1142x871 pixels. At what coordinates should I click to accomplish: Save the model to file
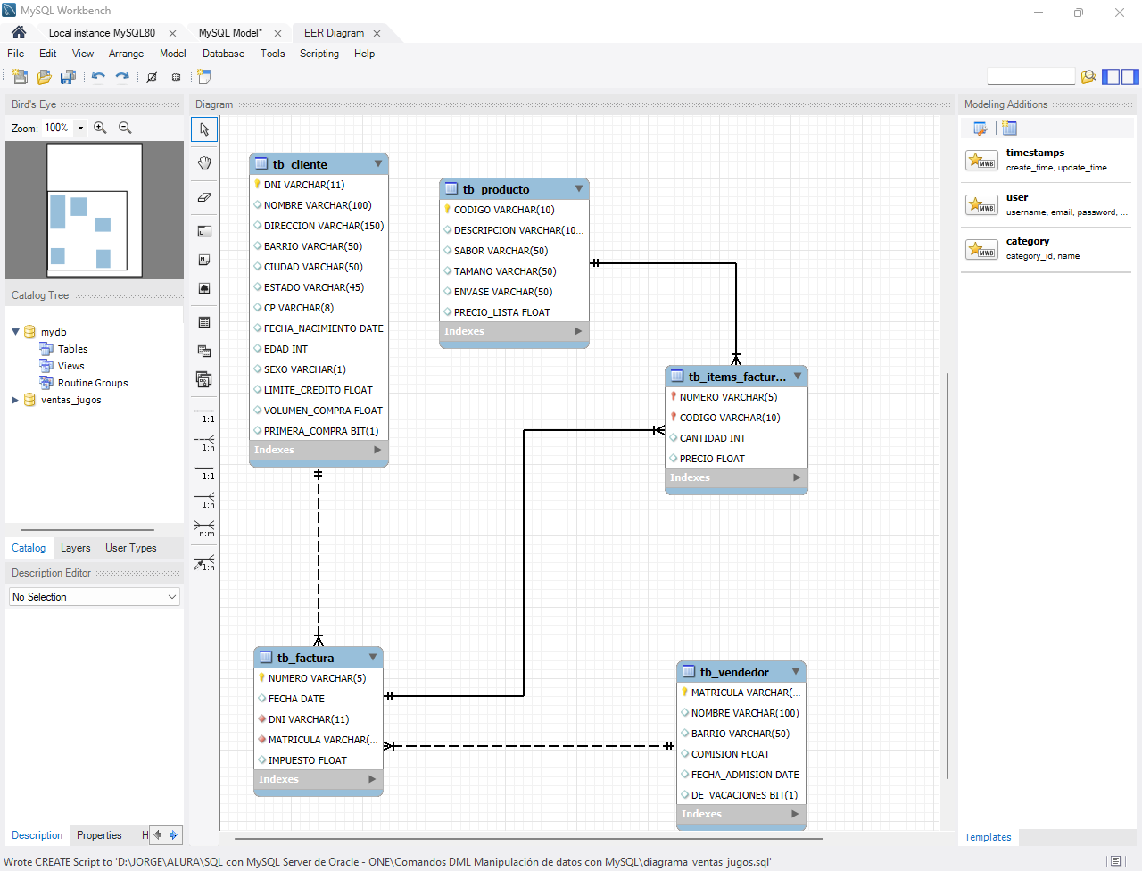[x=68, y=77]
